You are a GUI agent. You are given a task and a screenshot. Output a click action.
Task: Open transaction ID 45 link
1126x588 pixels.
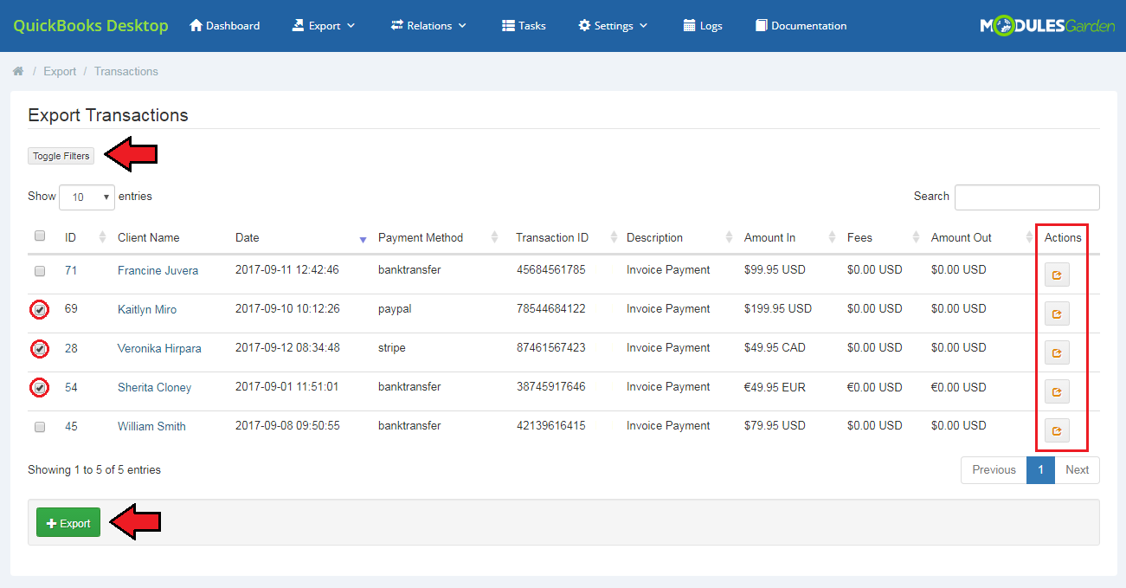pos(71,426)
